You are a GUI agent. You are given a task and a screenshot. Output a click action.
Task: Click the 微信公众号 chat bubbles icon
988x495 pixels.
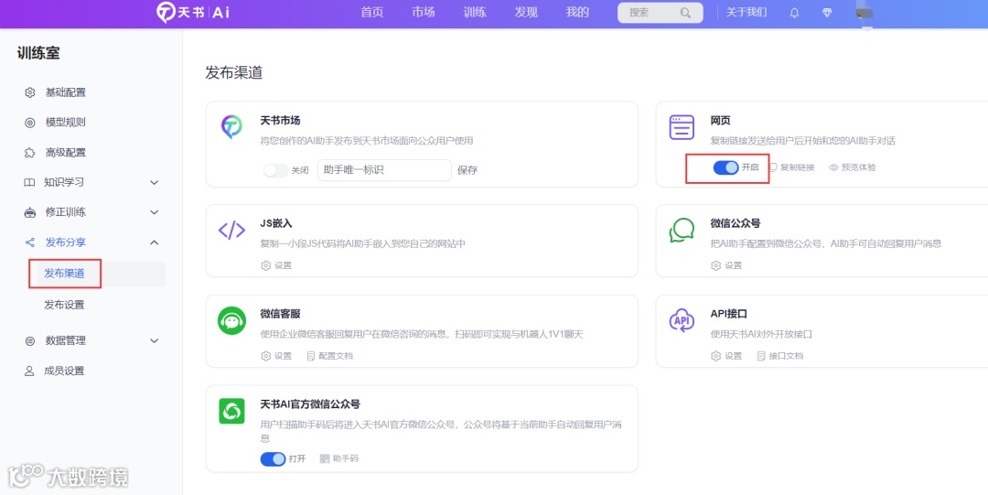(x=682, y=231)
